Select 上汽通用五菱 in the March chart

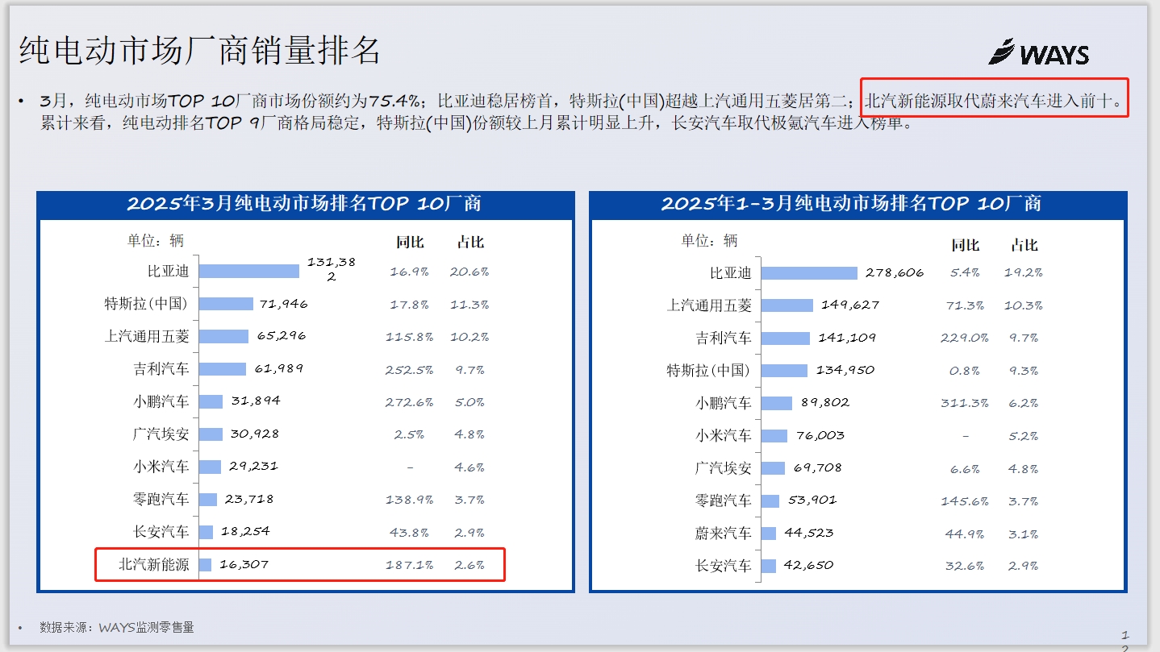click(x=146, y=336)
